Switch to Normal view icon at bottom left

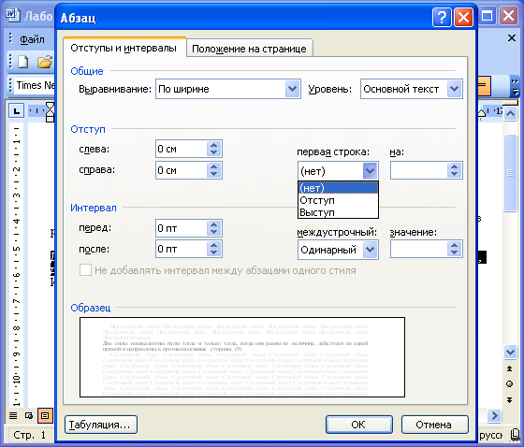pos(13,415)
